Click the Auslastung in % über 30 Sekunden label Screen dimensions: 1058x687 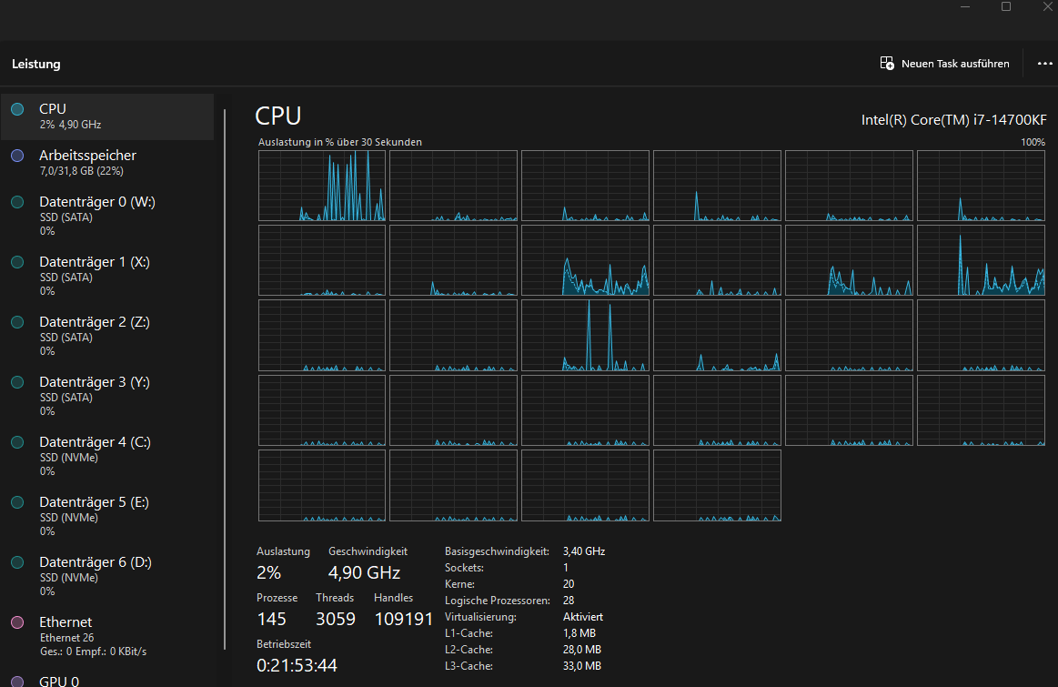point(340,142)
